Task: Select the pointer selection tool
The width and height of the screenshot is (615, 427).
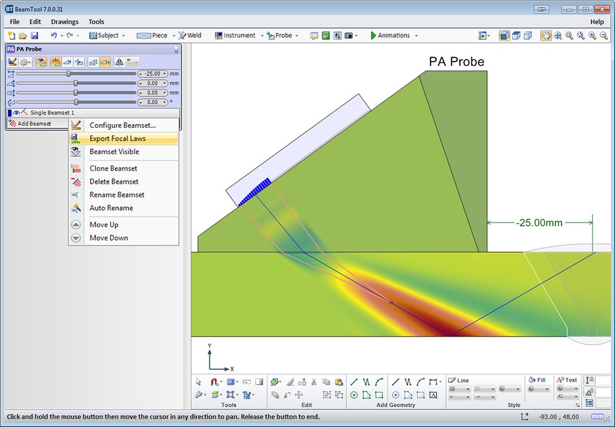Action: (199, 382)
